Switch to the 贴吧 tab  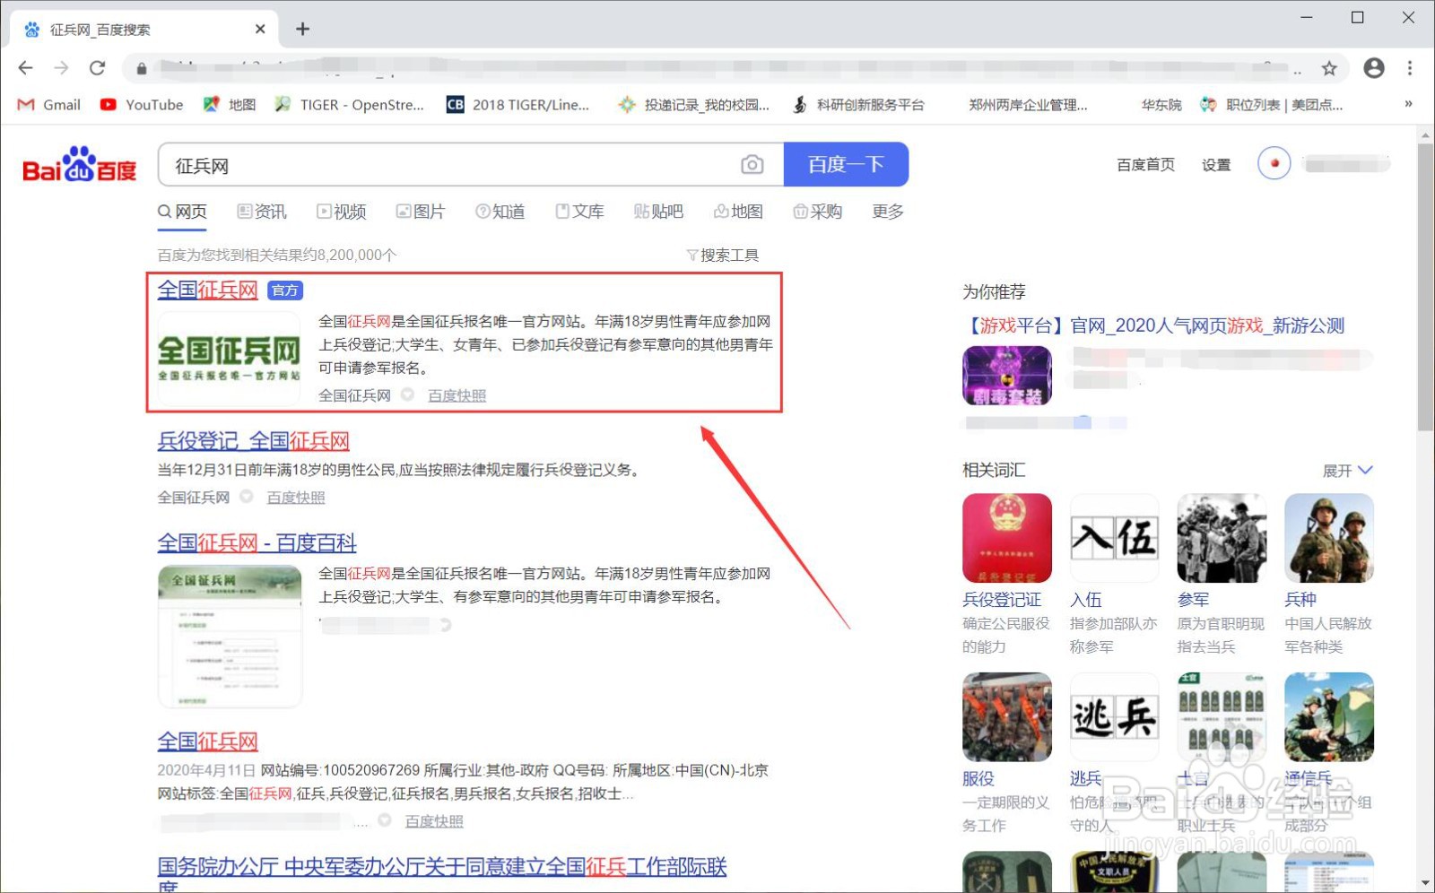pyautogui.click(x=658, y=212)
